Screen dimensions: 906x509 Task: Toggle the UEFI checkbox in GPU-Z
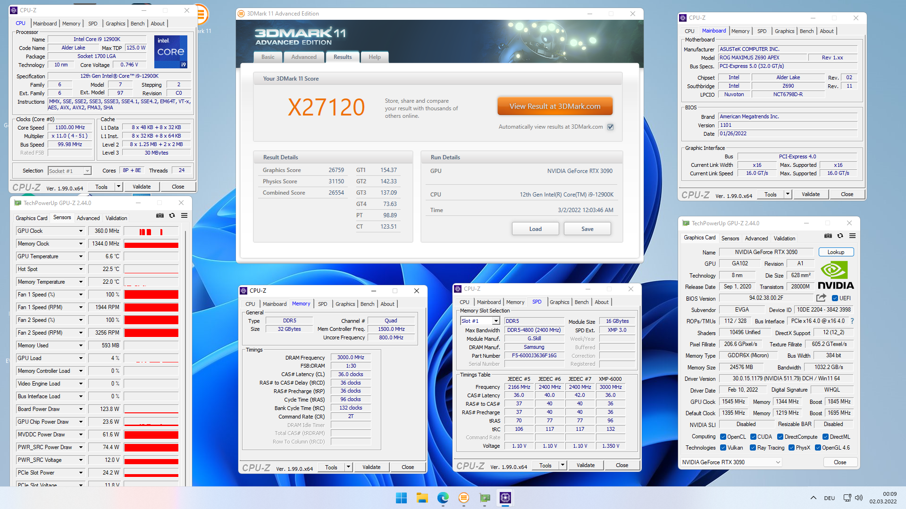coord(835,298)
